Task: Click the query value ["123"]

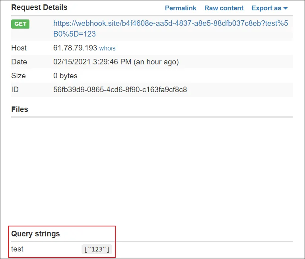Action: 97,249
